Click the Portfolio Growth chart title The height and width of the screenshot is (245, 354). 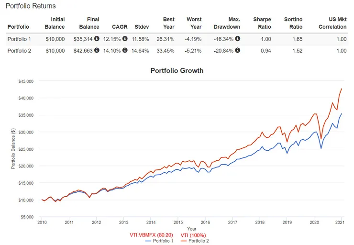(x=177, y=71)
